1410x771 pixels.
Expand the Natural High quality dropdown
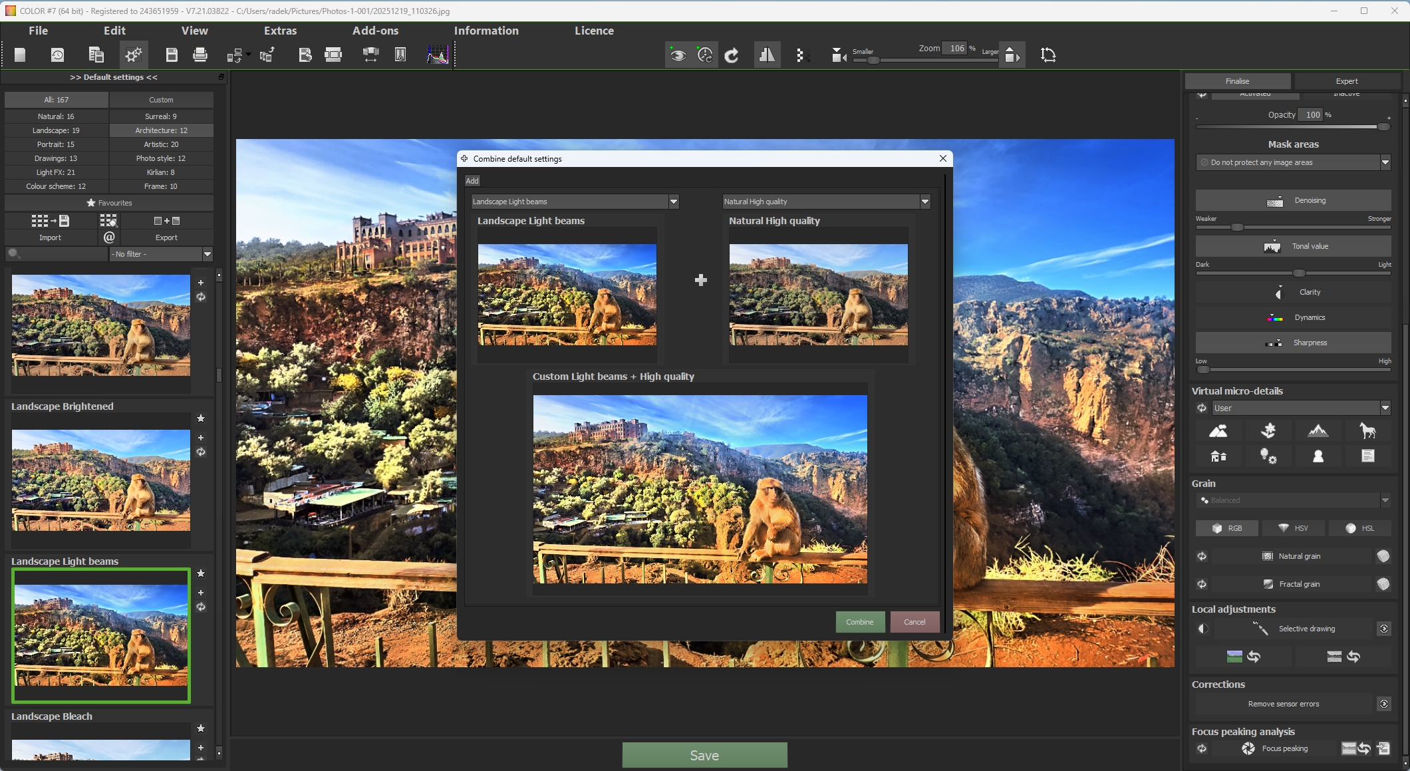924,202
